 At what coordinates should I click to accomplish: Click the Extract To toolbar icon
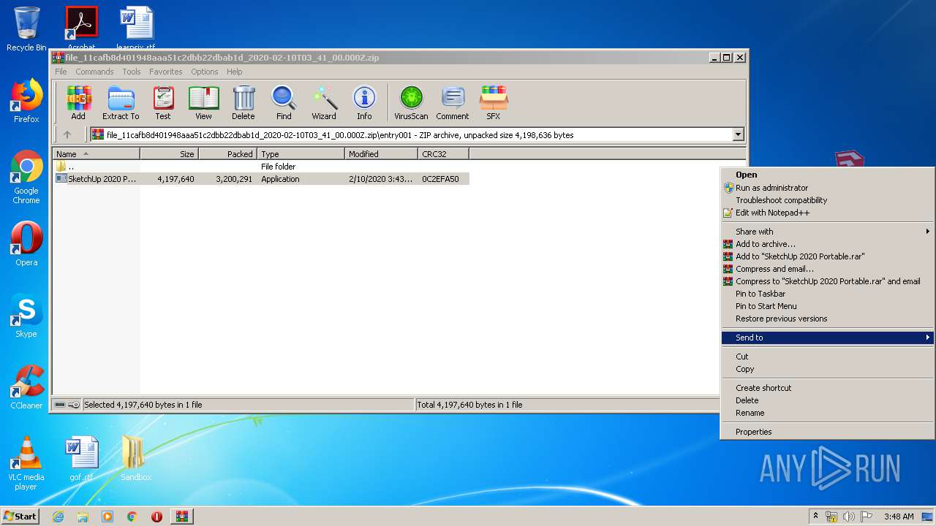coord(121,103)
